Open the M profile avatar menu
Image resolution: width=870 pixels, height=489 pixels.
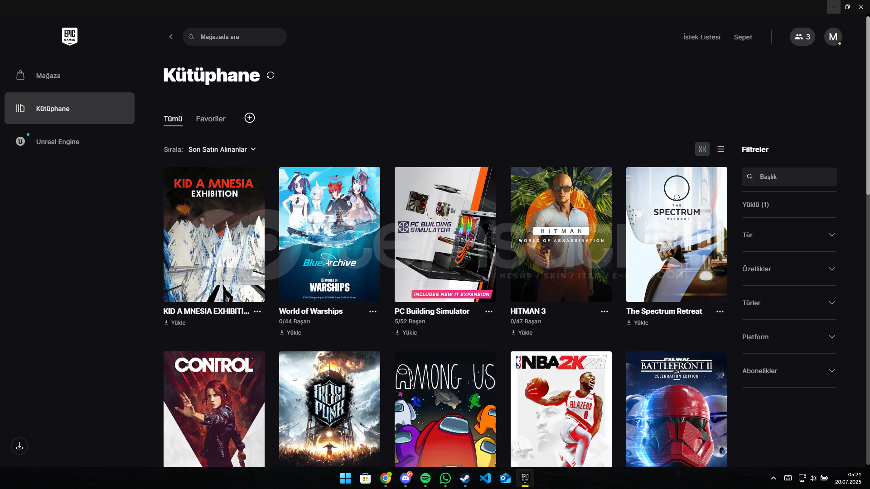point(833,37)
